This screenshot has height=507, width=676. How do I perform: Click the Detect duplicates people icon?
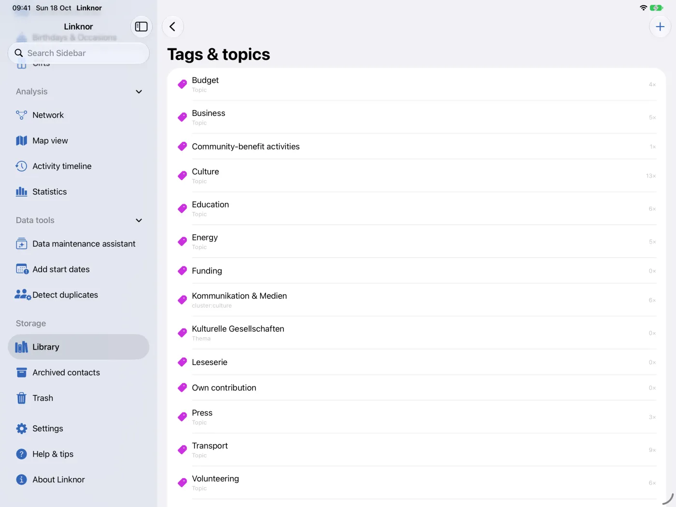click(23, 295)
